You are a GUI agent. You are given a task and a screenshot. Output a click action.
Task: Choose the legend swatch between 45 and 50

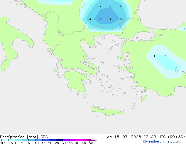[x=86, y=140]
